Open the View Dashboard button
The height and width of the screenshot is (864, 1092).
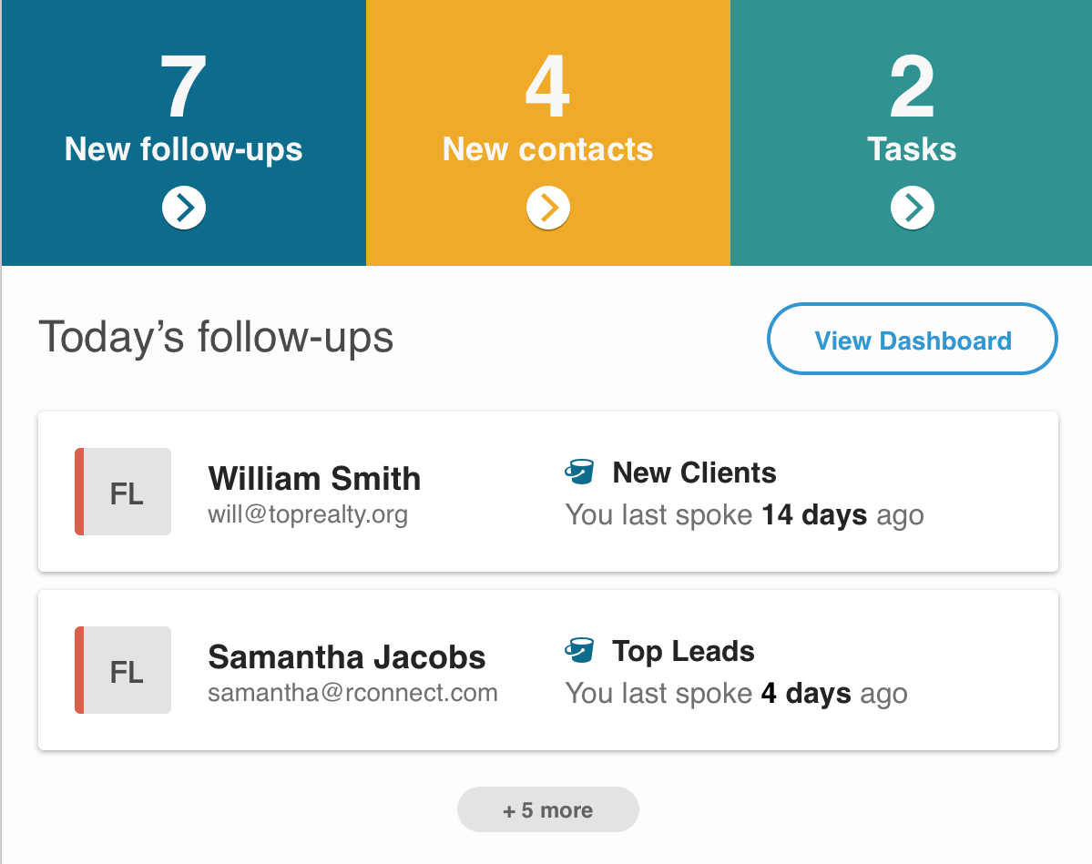tap(913, 340)
